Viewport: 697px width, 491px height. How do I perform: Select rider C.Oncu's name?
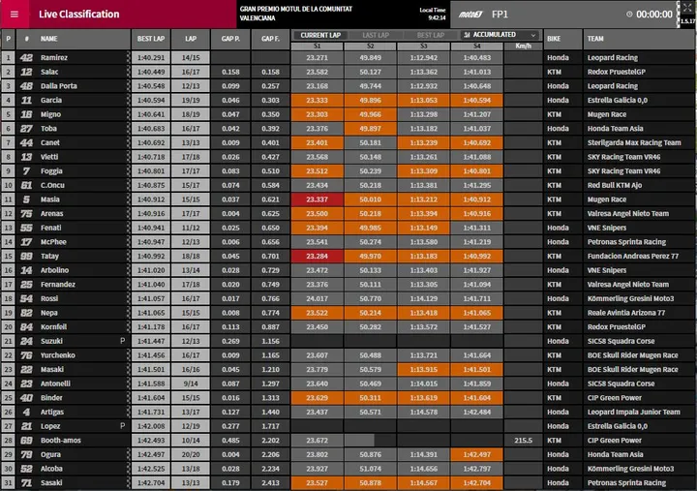tap(52, 185)
